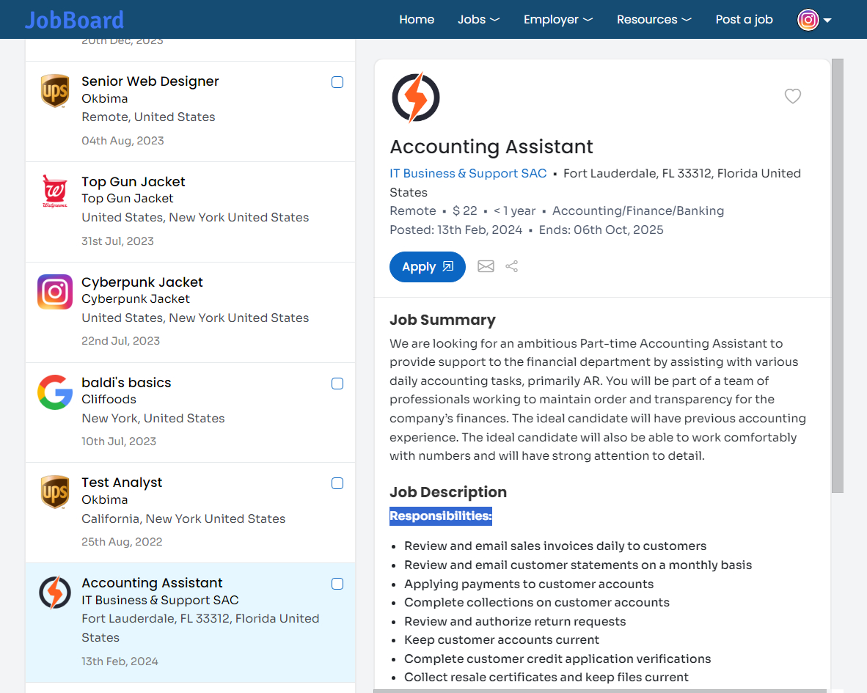The width and height of the screenshot is (867, 693).
Task: Open the IT Business & Support SAC link
Action: 468,173
